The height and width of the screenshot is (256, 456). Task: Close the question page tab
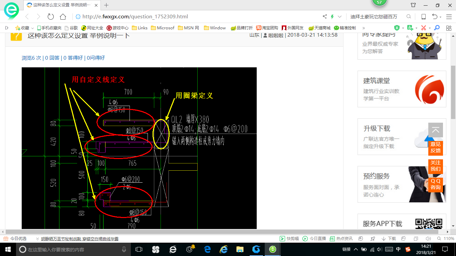coord(95,5)
